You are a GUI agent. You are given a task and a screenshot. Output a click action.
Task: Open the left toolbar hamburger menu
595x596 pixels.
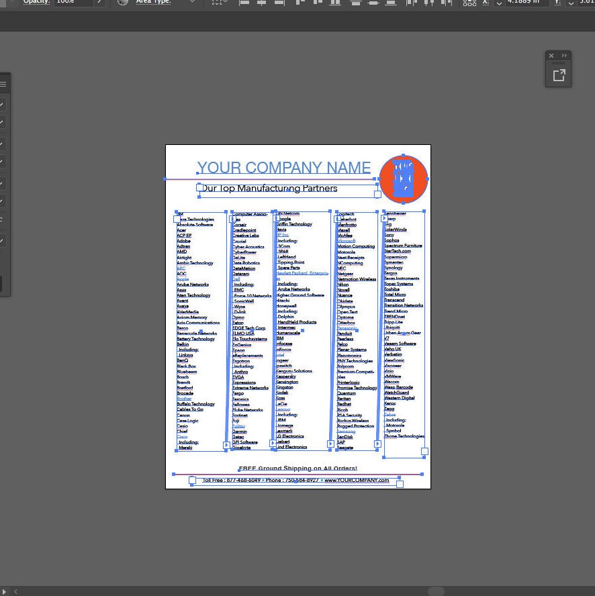coord(3,83)
